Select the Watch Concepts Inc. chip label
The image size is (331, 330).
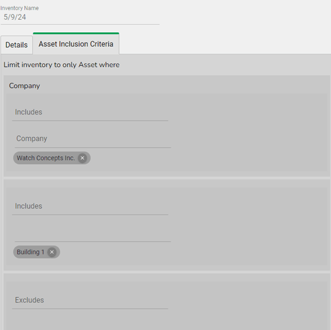pos(46,158)
